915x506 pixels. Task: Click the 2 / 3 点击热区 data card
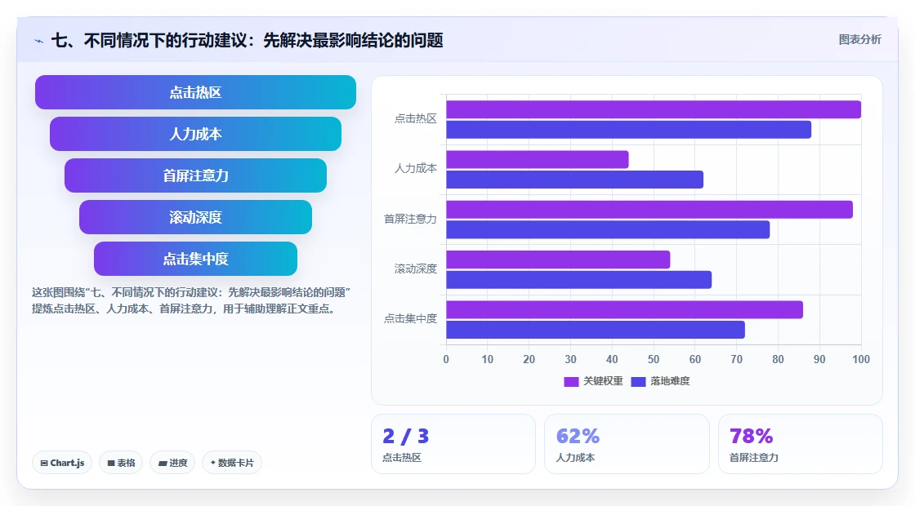point(453,444)
